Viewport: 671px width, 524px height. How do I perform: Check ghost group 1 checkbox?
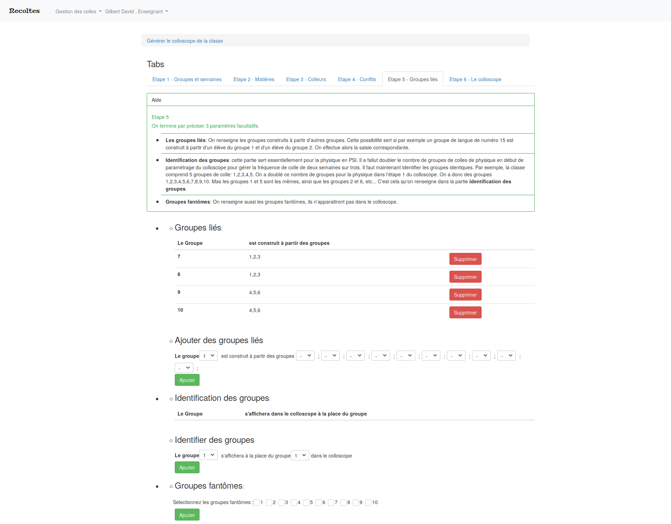257,503
